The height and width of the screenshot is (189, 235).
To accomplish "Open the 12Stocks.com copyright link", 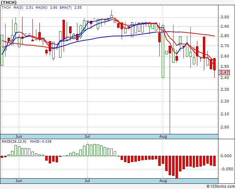I will click(220, 186).
